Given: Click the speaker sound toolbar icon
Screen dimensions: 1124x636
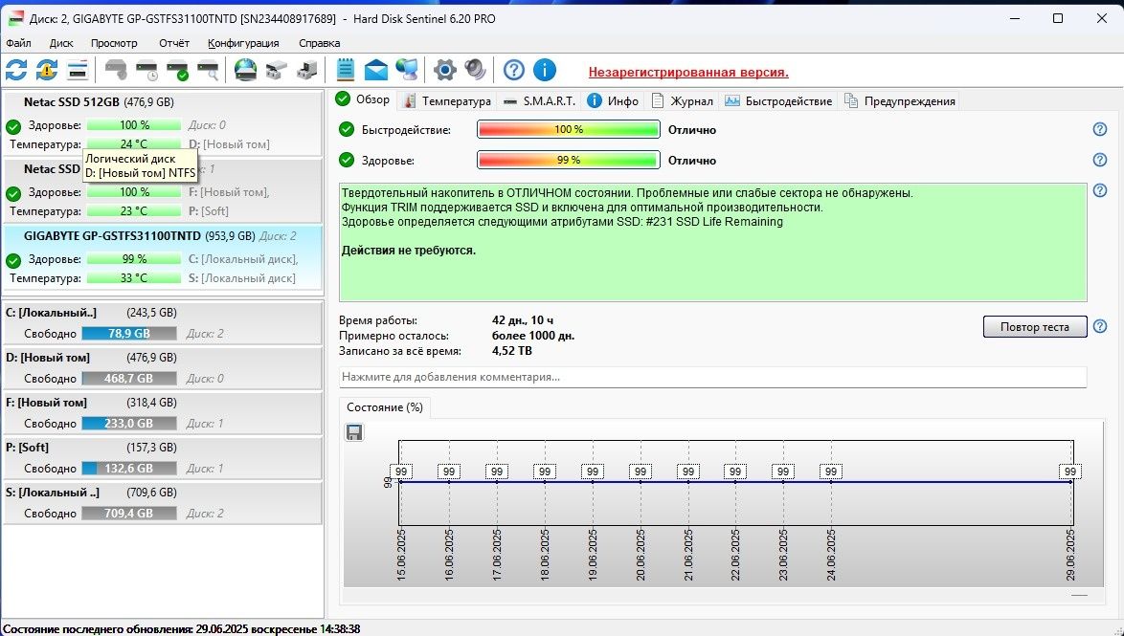Looking at the screenshot, I should click(x=475, y=70).
